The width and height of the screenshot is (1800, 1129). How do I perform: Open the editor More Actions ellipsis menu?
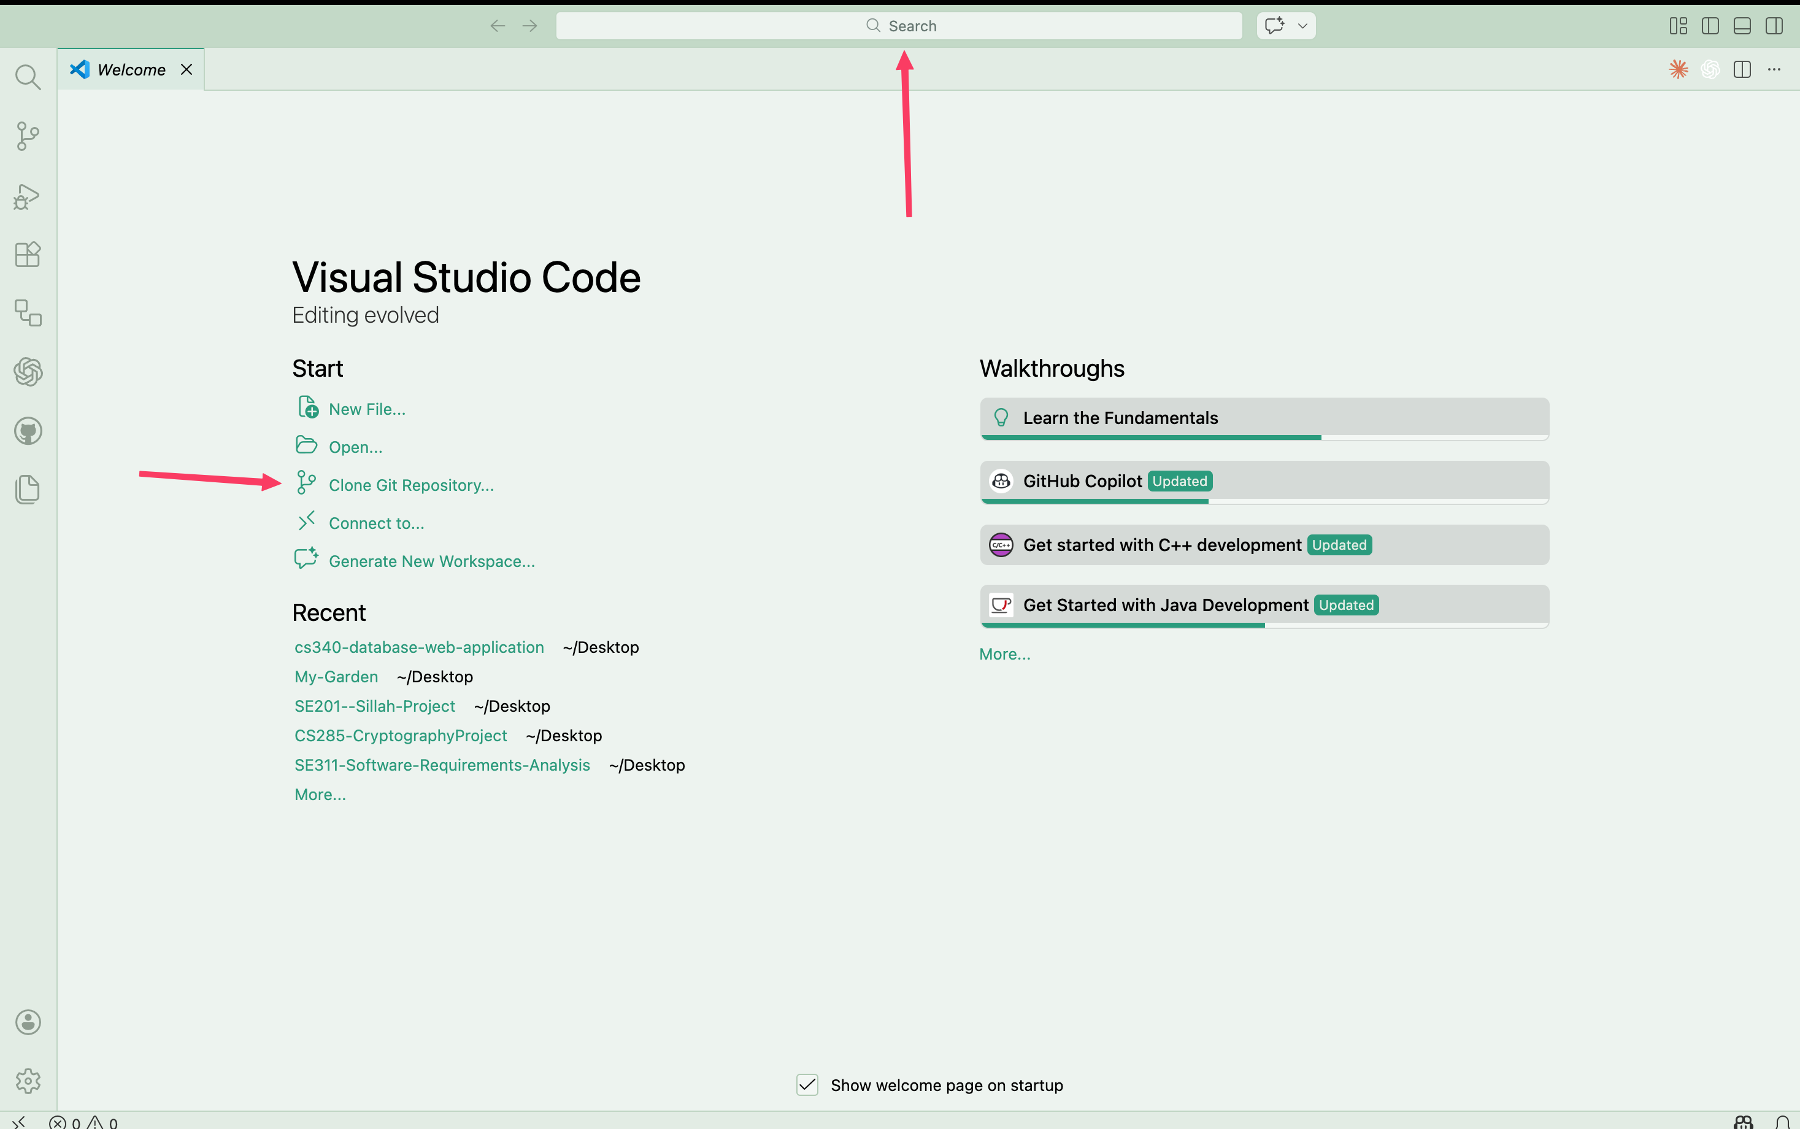(x=1775, y=69)
